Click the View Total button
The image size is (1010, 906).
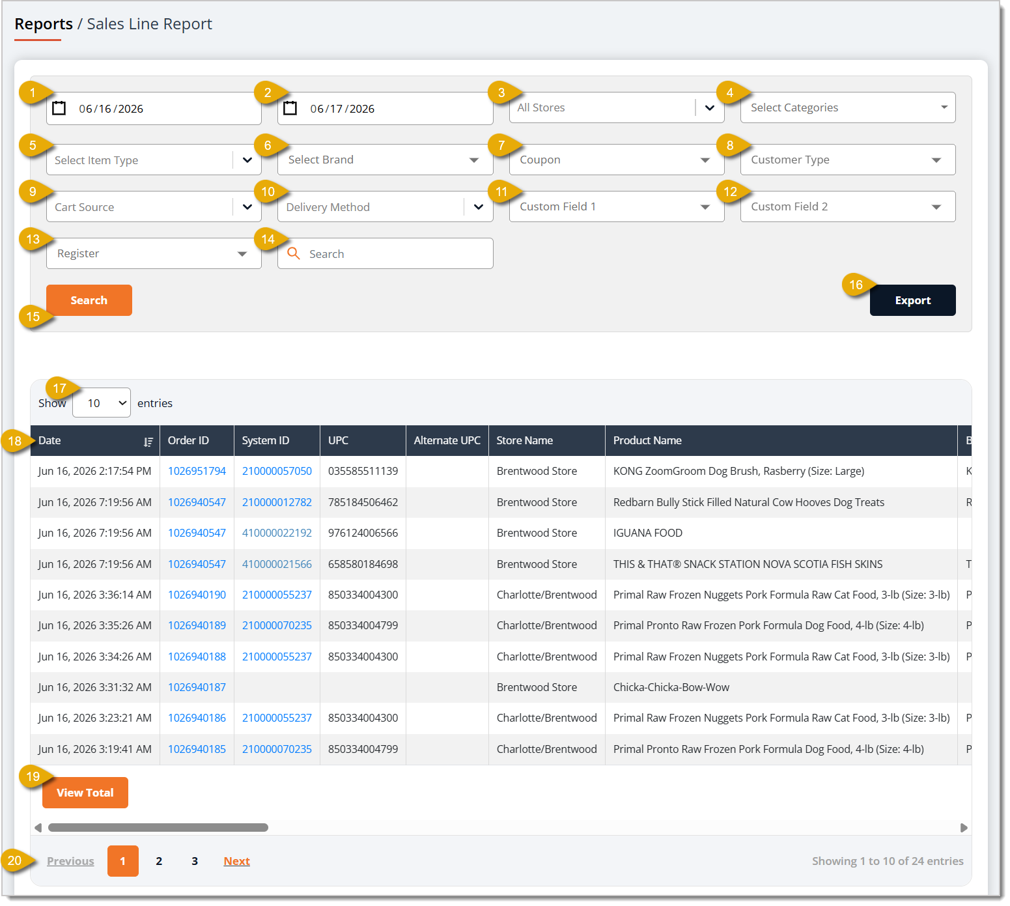[85, 793]
